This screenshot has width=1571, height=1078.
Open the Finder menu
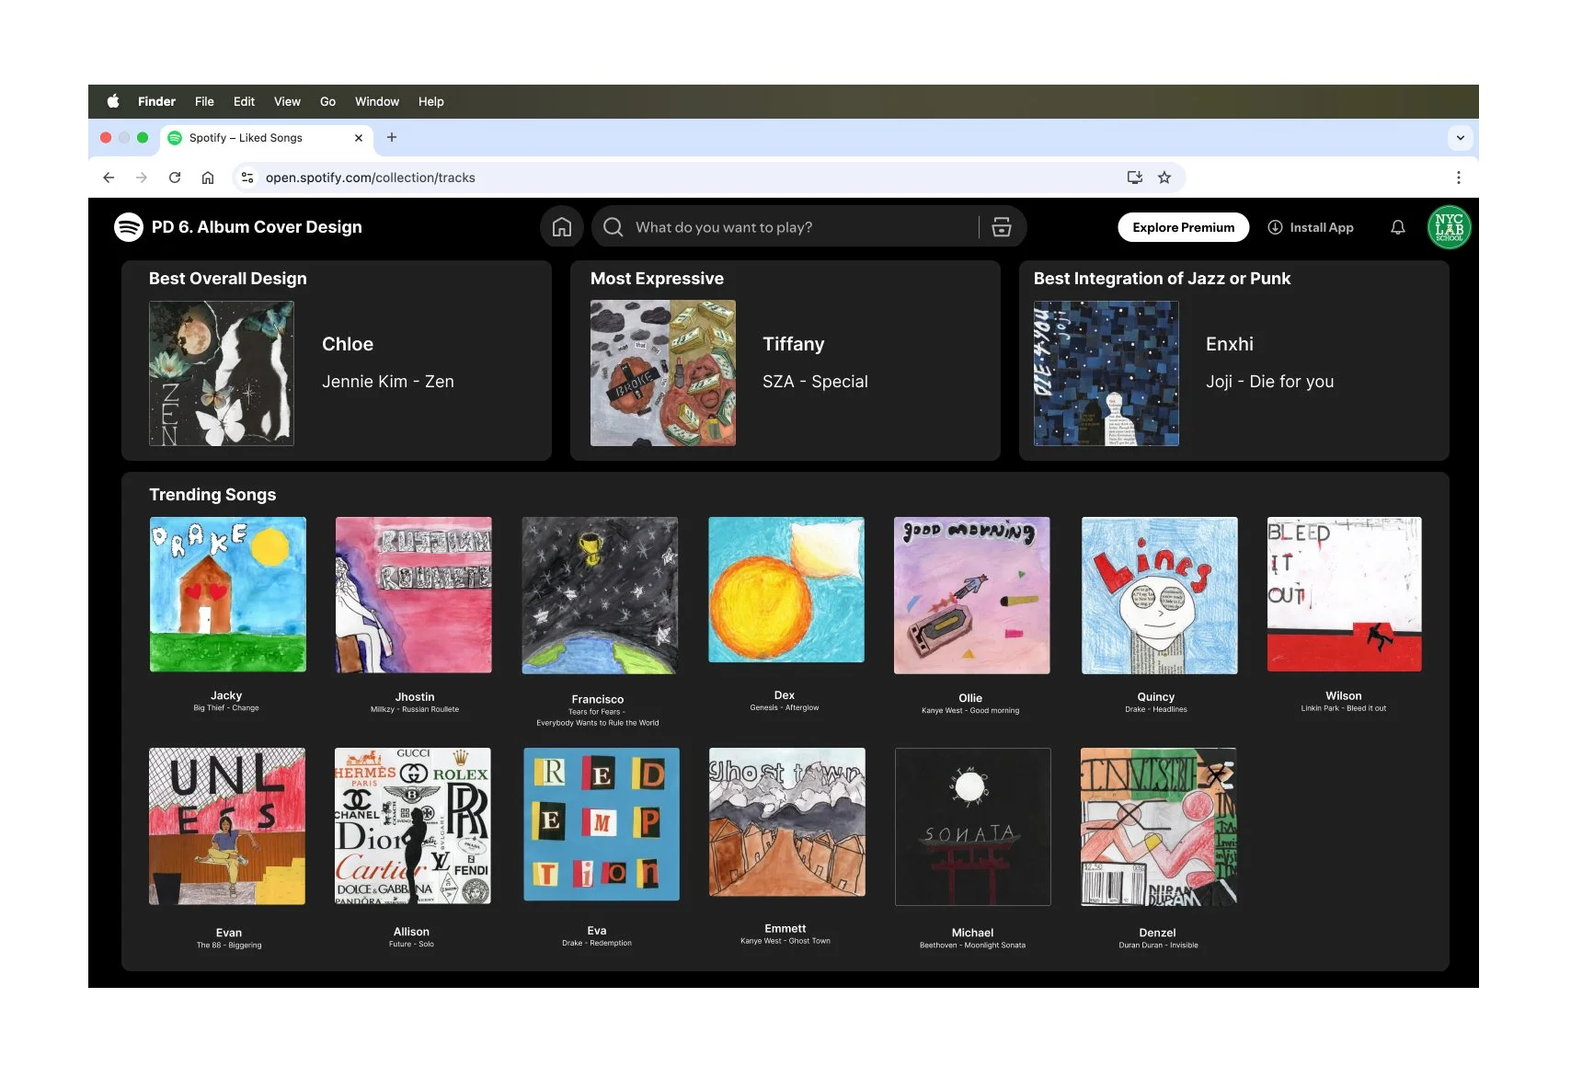tap(156, 101)
